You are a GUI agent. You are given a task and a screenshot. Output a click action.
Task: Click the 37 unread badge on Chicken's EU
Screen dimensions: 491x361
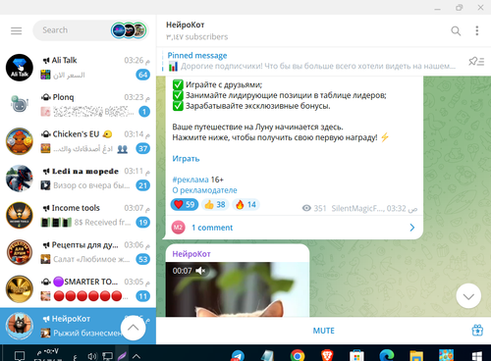point(143,149)
